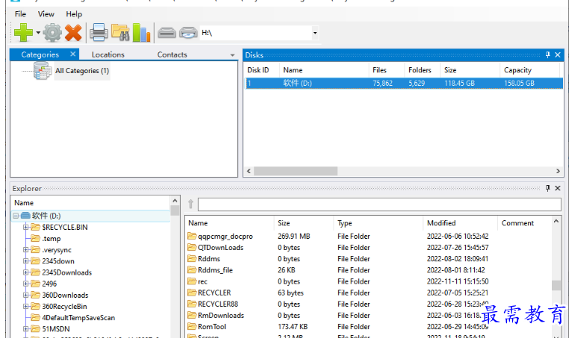Viewport: 572px width, 338px height.
Task: Pin the Explorer panel
Action: [x=547, y=188]
